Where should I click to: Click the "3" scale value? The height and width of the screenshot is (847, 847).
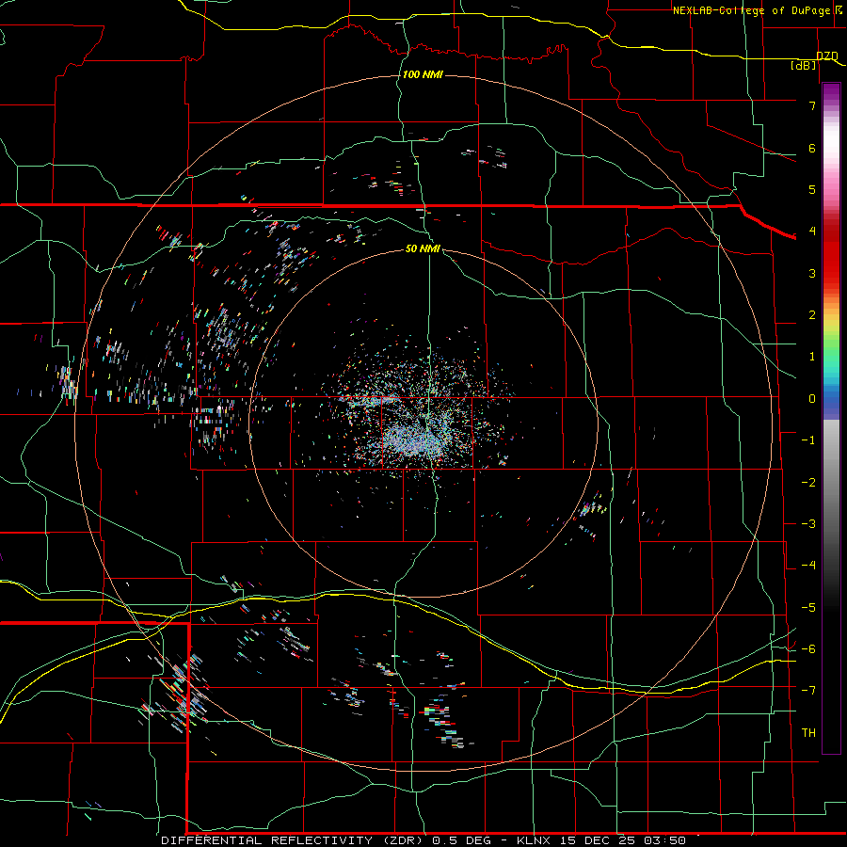[812, 273]
